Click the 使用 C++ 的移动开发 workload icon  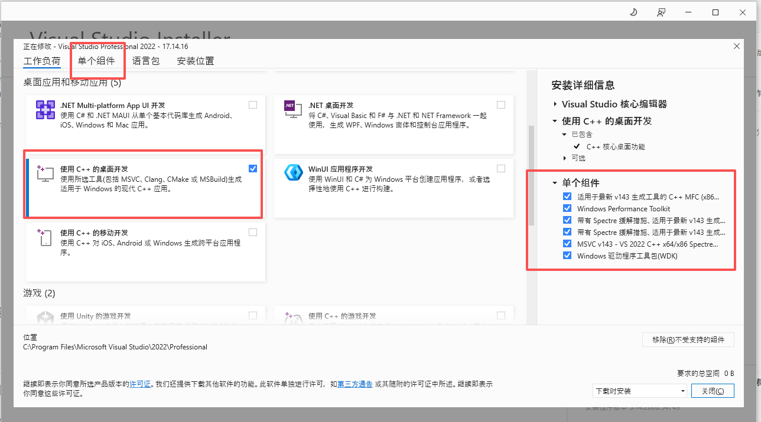coord(45,237)
